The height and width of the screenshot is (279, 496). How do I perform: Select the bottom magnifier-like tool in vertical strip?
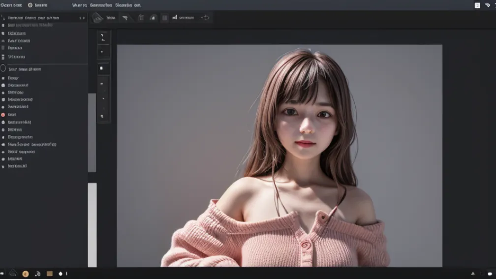click(102, 116)
